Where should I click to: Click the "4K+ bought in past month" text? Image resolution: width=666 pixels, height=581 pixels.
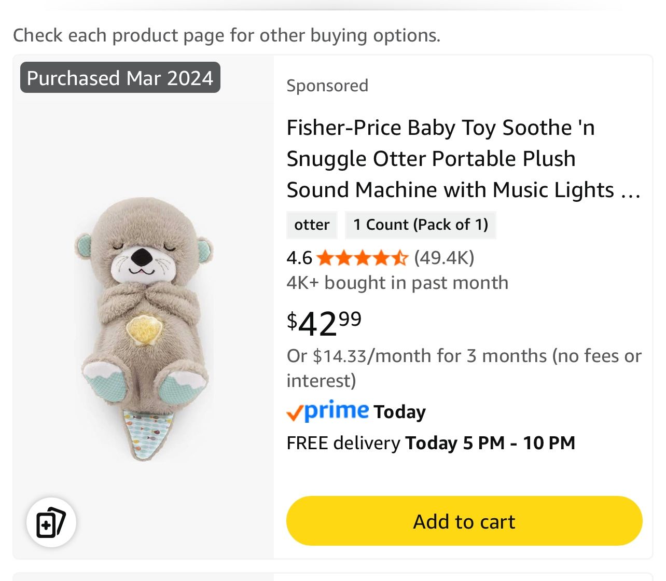[397, 283]
